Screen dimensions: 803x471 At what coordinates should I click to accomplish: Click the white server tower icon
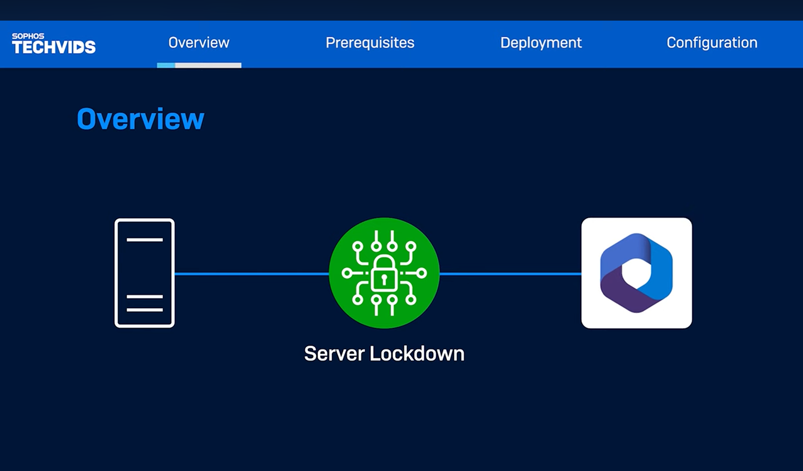[144, 273]
